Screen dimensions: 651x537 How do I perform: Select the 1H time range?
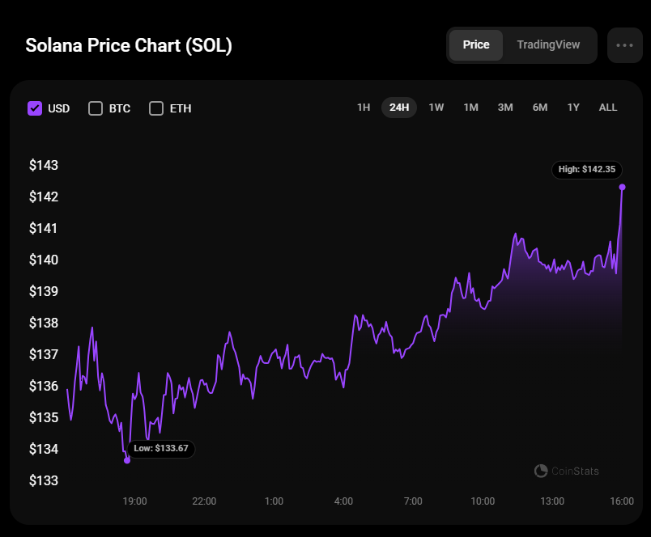point(364,108)
